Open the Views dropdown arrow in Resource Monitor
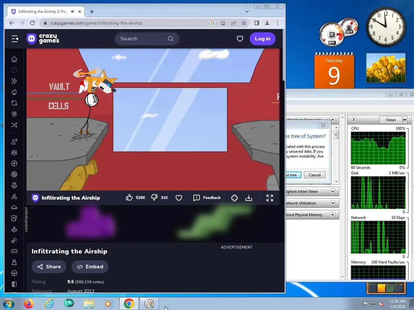This screenshot has width=414, height=310. point(405,120)
